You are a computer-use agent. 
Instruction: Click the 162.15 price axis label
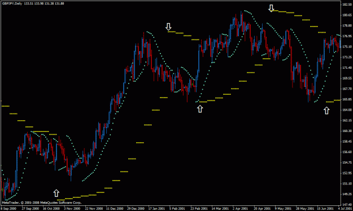(x=347, y=120)
